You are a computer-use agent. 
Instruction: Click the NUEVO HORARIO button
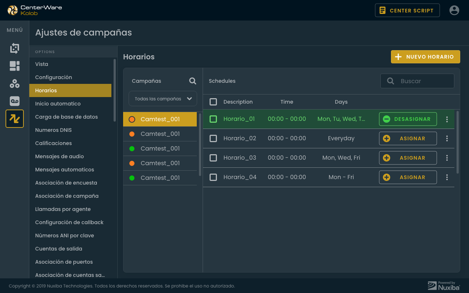coord(425,57)
